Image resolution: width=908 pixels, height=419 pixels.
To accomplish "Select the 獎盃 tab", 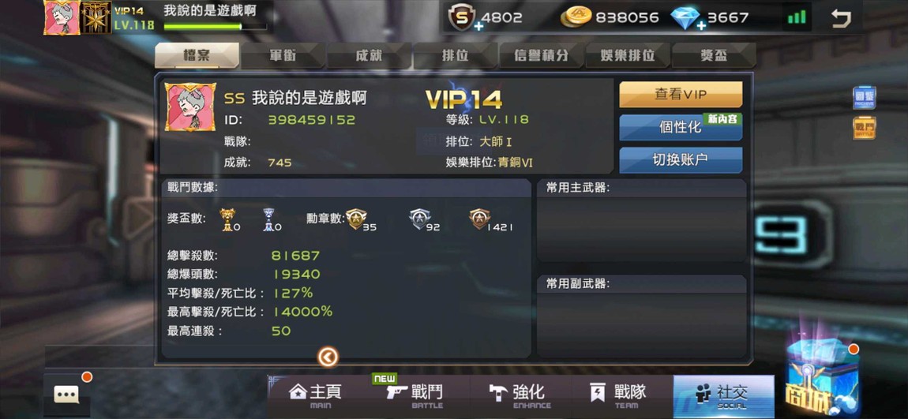I will coord(714,55).
